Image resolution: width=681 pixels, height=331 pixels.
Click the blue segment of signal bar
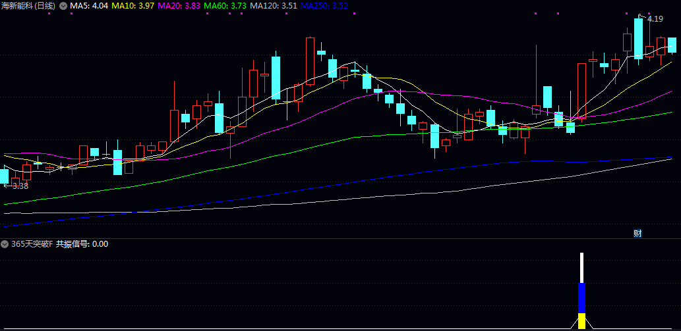[581, 298]
